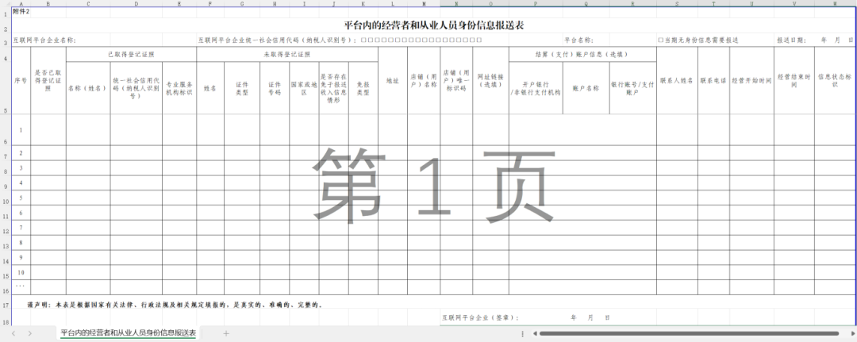Screen dimensions: 857x342
Task: Select column D header
Action: pyautogui.click(x=136, y=3)
